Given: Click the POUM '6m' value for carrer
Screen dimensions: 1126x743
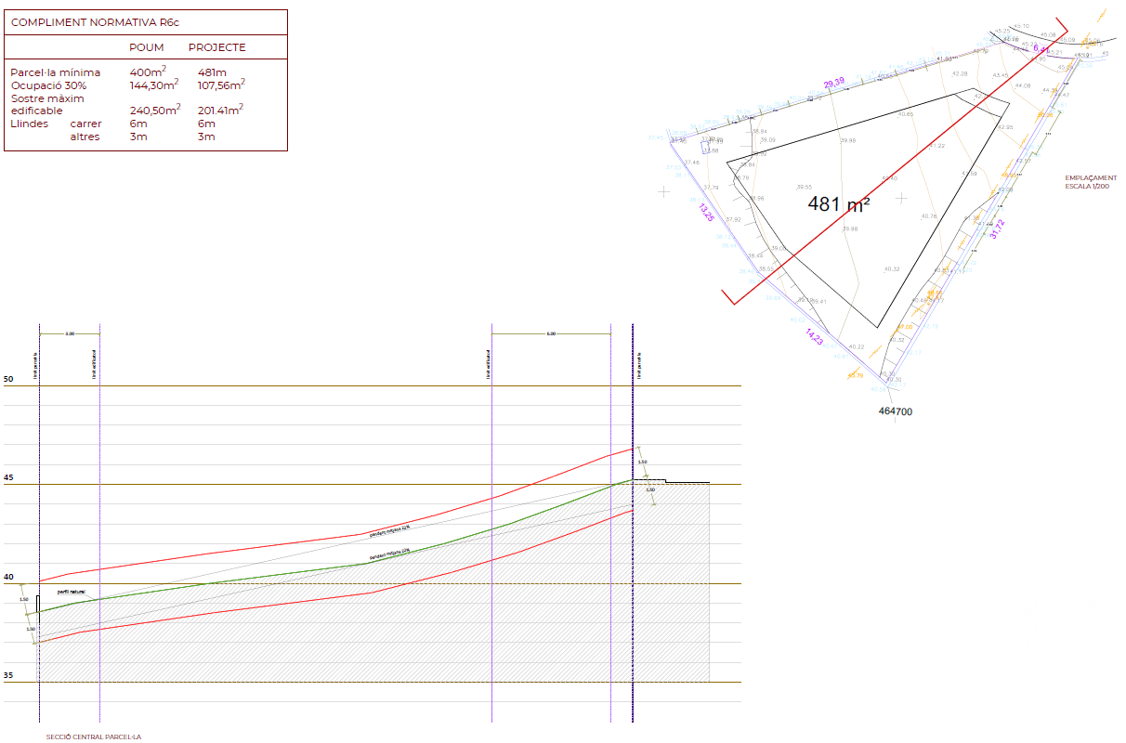Looking at the screenshot, I should tap(138, 124).
